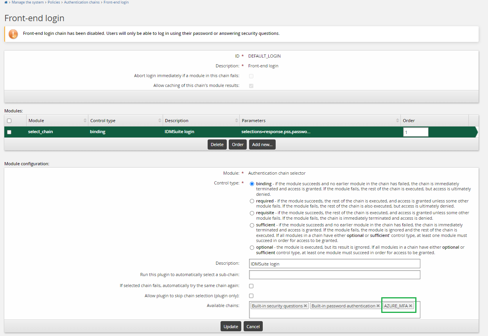The width and height of the screenshot is (488, 336).
Task: Click the home icon in breadcrumb
Action: [6, 2]
